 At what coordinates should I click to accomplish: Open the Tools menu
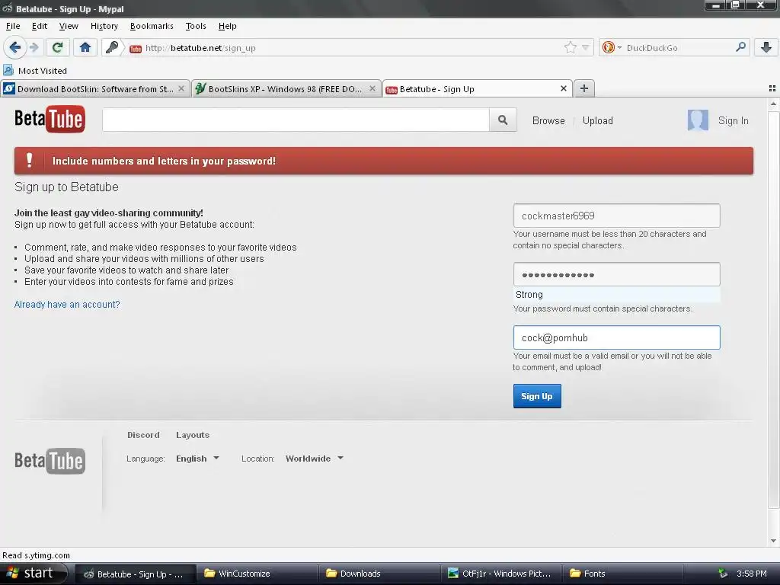(x=196, y=27)
